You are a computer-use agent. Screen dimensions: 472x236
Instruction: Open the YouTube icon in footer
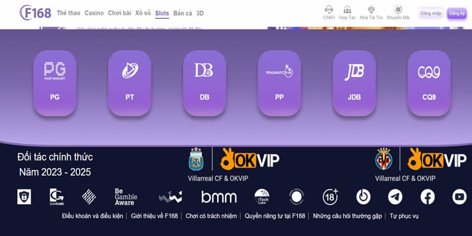pyautogui.click(x=459, y=196)
